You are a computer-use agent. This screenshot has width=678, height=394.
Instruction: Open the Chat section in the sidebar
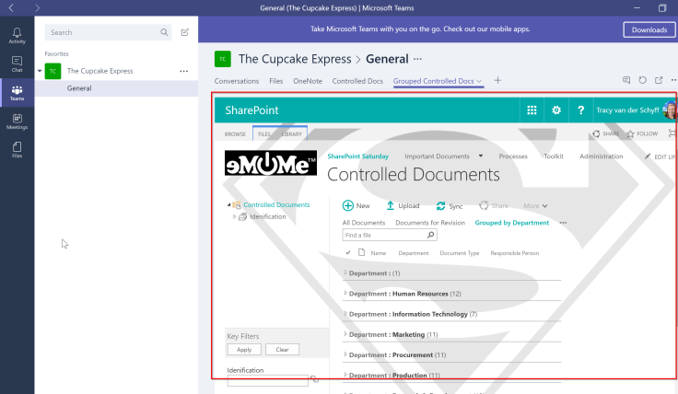click(x=17, y=63)
